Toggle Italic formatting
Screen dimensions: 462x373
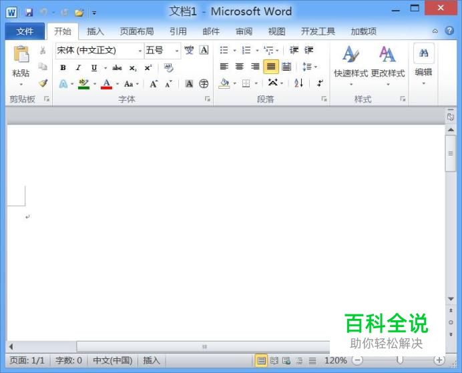point(78,67)
